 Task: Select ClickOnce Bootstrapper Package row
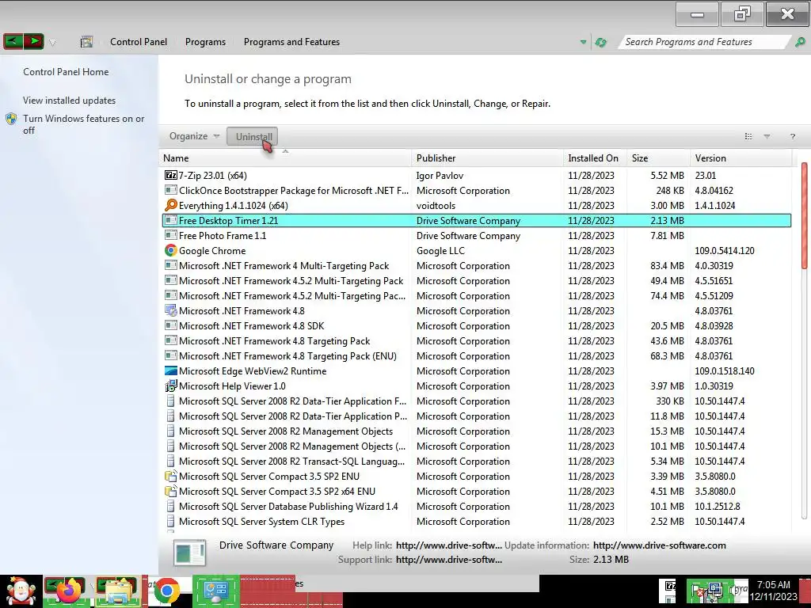tap(477, 190)
